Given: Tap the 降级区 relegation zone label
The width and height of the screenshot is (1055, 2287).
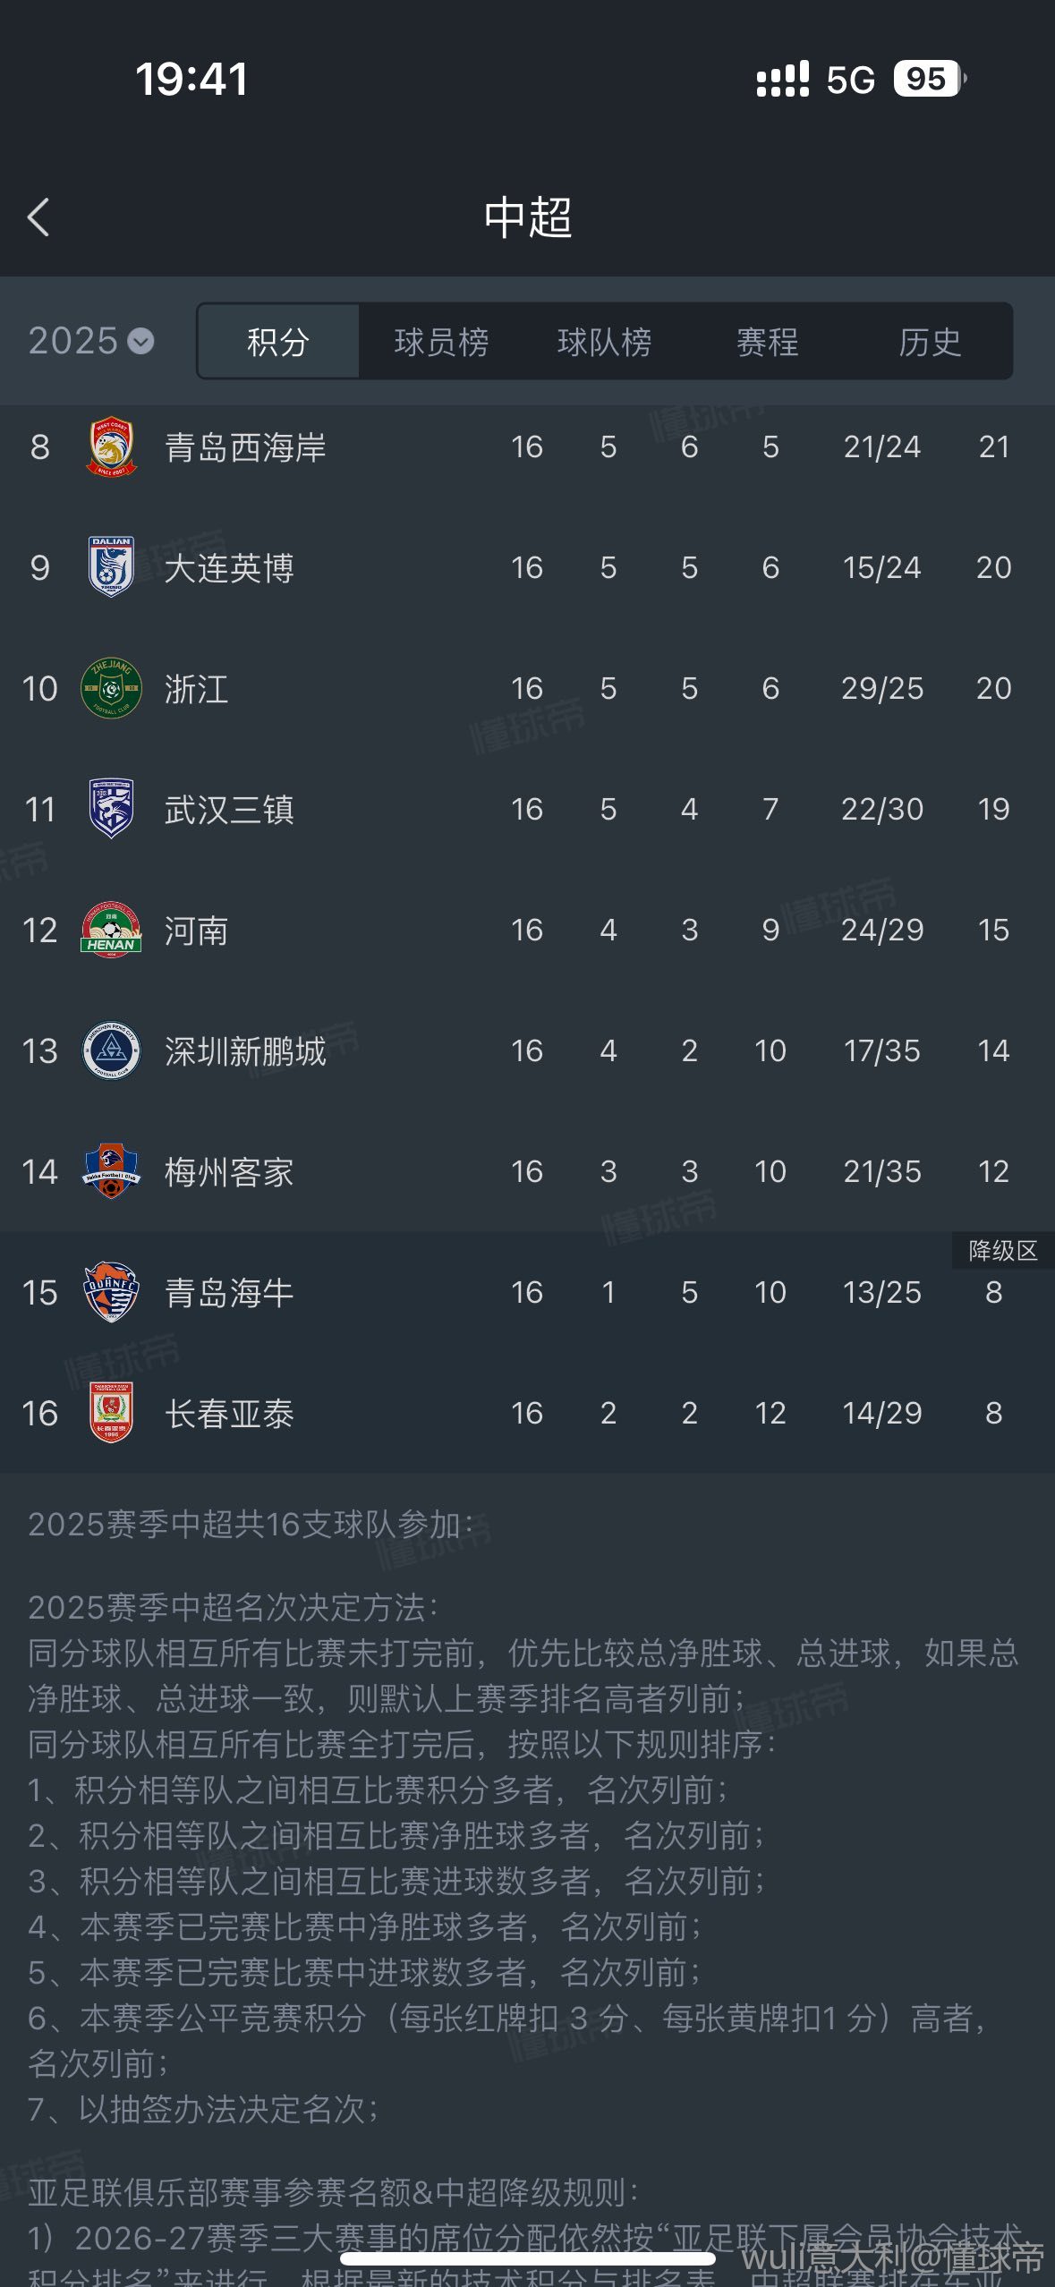Looking at the screenshot, I should pos(1003,1250).
